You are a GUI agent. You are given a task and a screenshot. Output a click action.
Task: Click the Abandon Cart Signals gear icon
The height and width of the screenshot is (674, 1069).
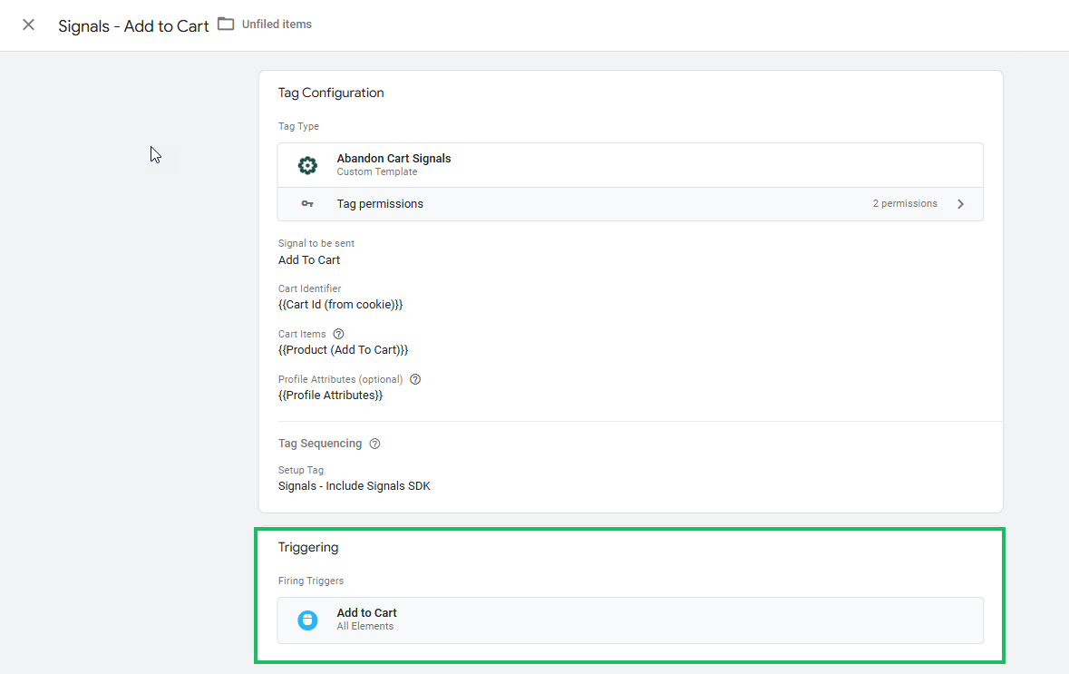pyautogui.click(x=307, y=165)
